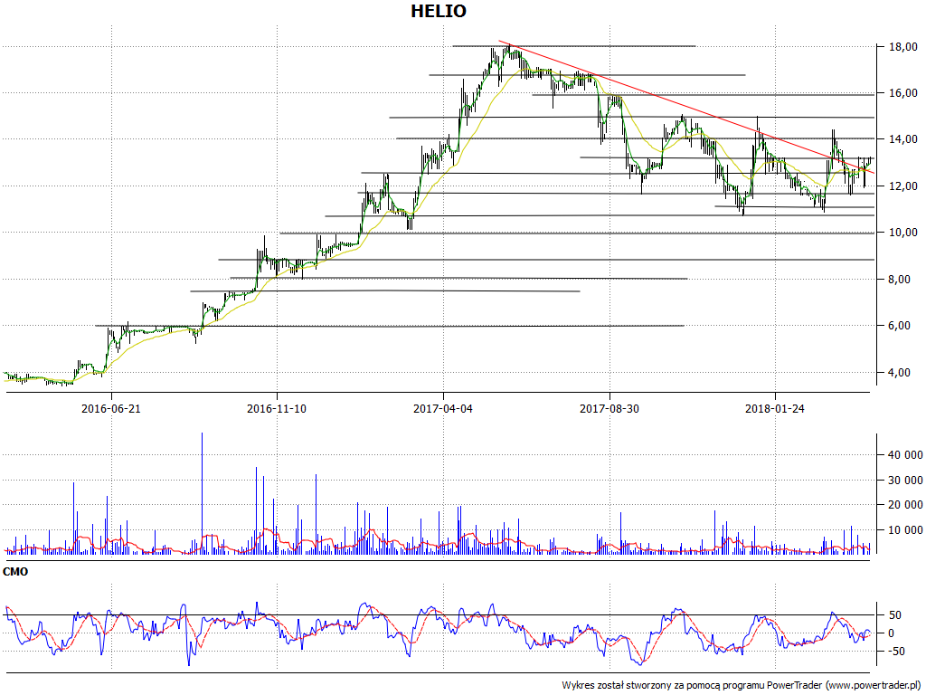Click the 40 000 volume axis label
926x695 pixels.
tap(904, 455)
